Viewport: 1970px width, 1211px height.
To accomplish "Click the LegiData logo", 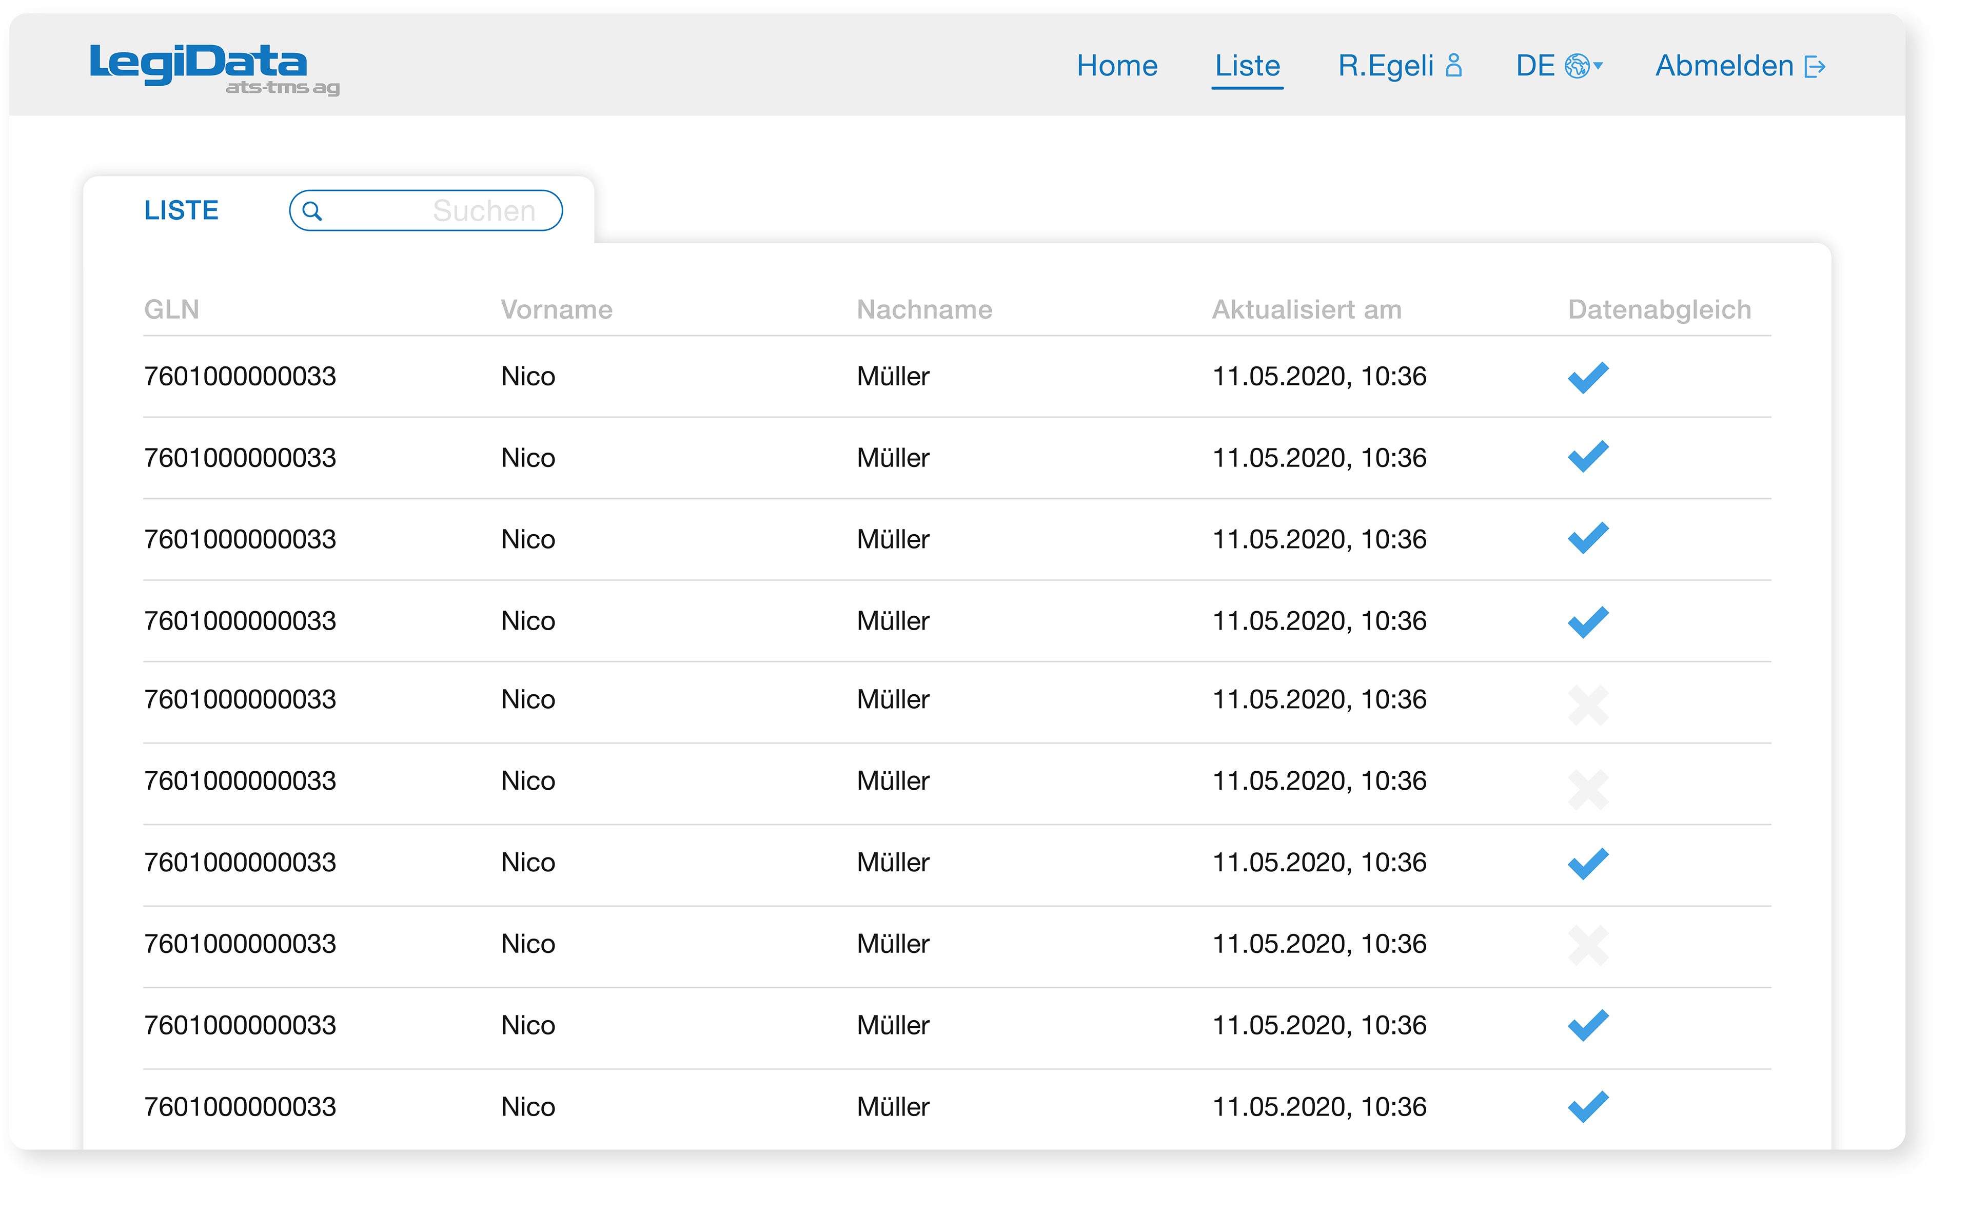I will (214, 70).
